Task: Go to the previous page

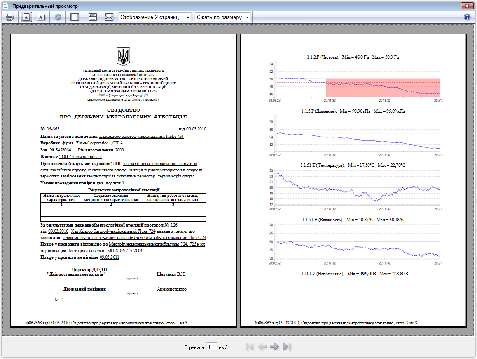Action: 262,347
